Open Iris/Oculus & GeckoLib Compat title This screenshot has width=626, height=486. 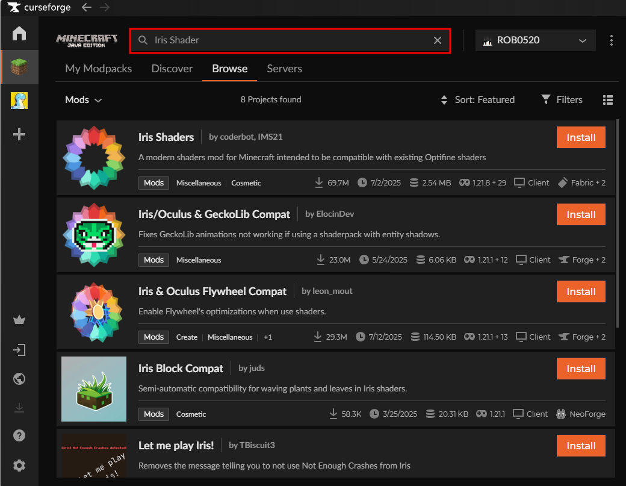tap(214, 214)
